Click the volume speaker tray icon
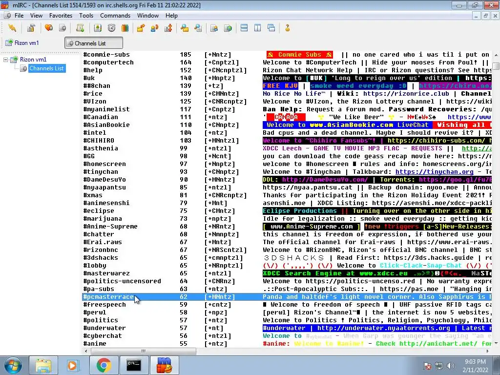Viewport: 500px width, 375px height. click(451, 366)
